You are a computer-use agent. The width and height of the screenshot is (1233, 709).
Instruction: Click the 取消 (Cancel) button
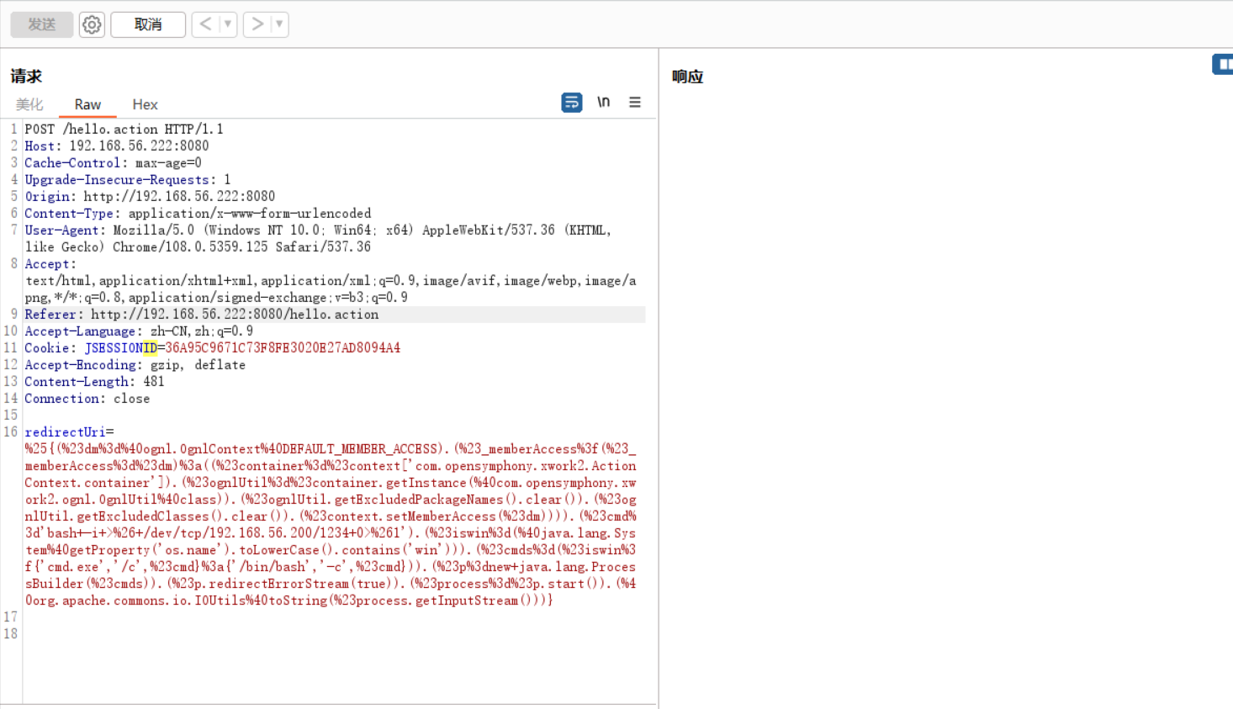(148, 24)
